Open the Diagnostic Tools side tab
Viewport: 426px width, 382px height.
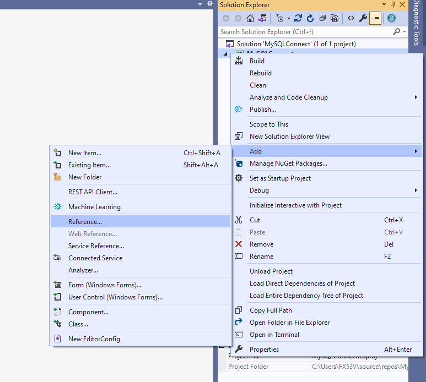click(x=417, y=23)
